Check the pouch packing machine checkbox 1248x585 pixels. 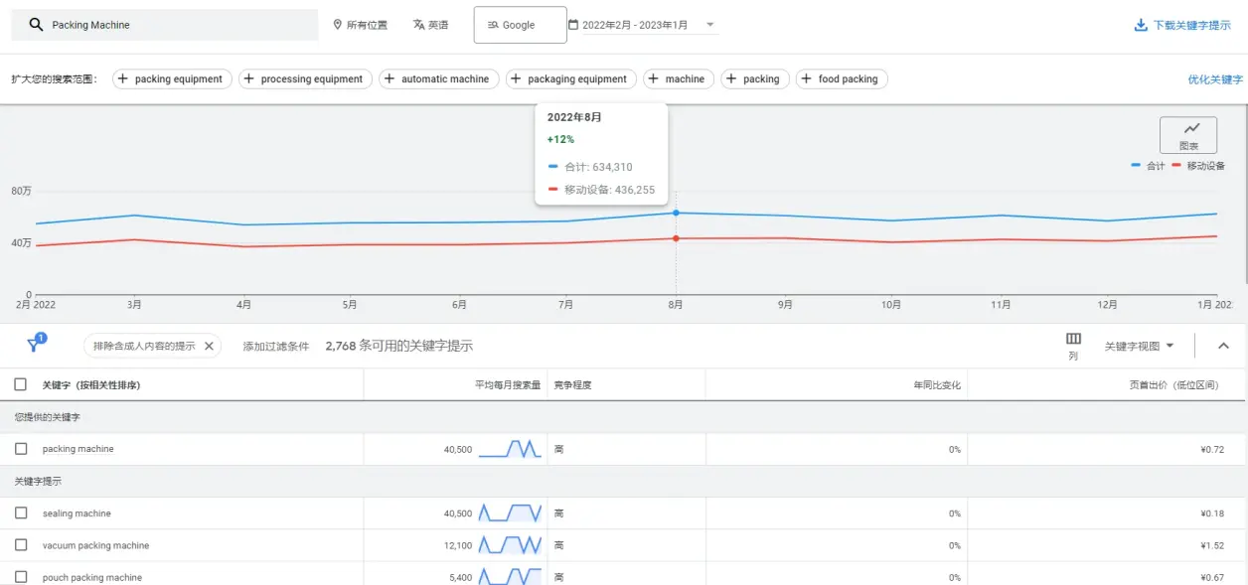point(21,577)
